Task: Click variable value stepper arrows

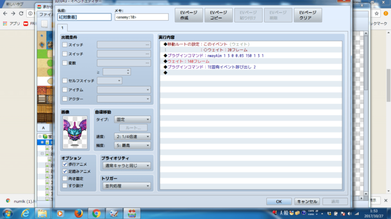Action: coord(128,72)
